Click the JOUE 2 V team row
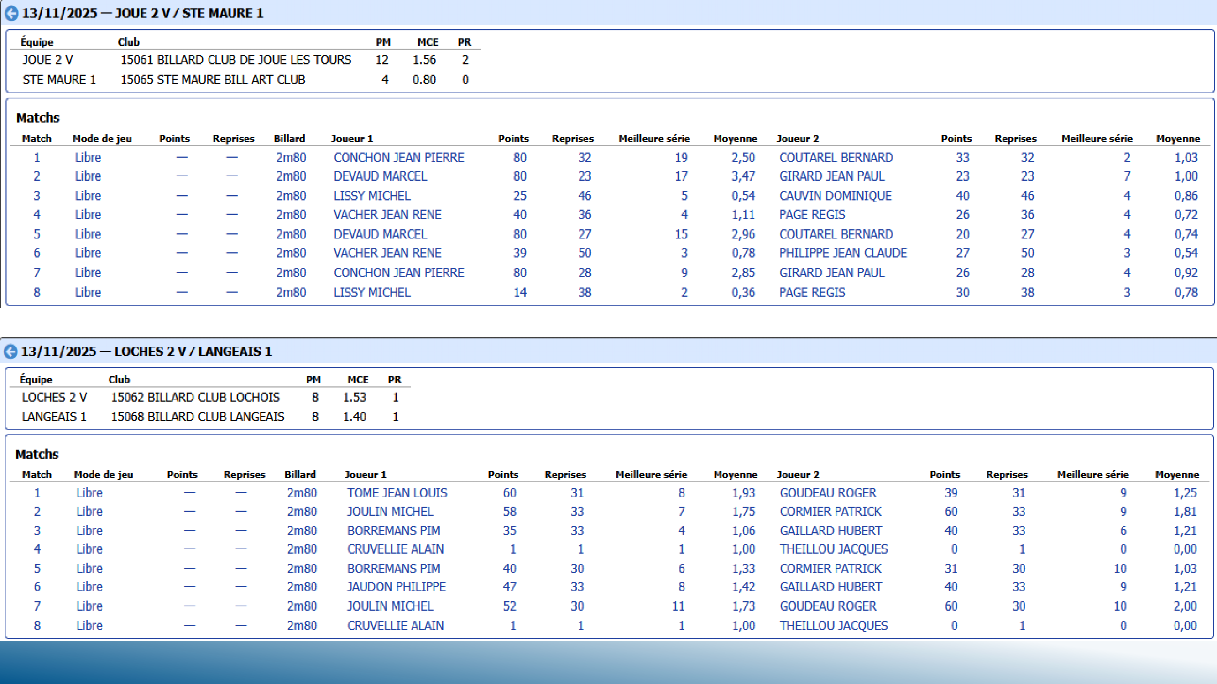This screenshot has width=1217, height=684. pyautogui.click(x=48, y=60)
